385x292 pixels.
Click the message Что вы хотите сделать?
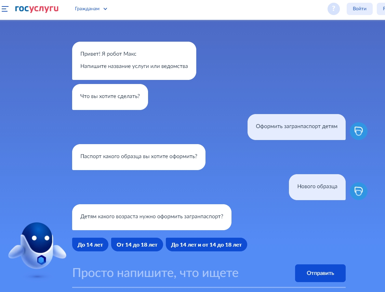point(110,97)
